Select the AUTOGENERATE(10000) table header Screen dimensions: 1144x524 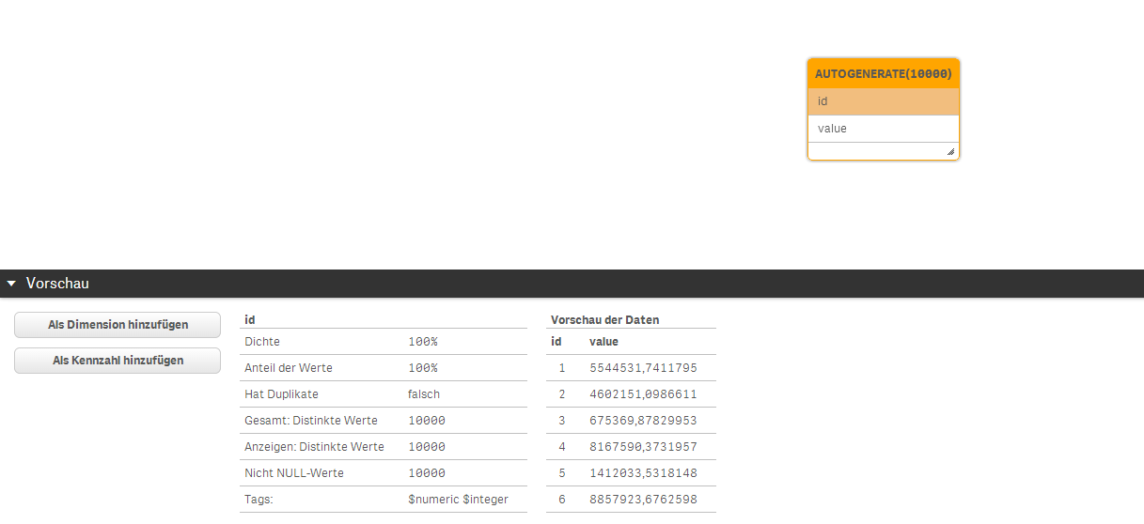tap(884, 73)
